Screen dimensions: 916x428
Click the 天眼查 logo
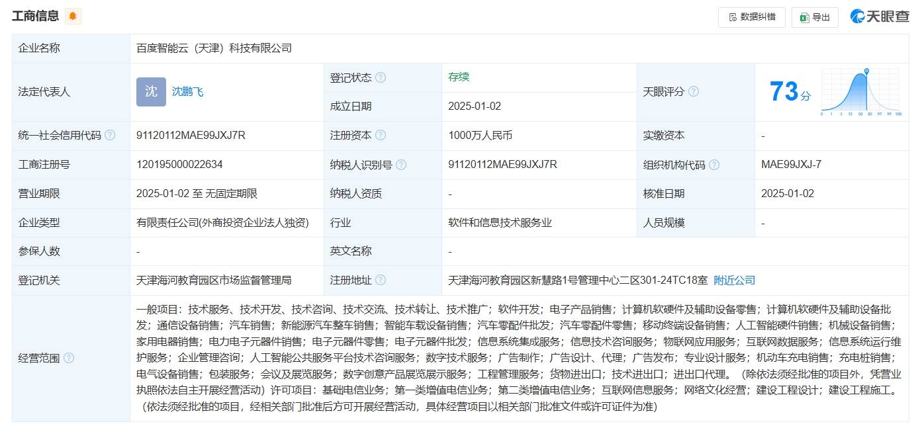click(x=880, y=17)
